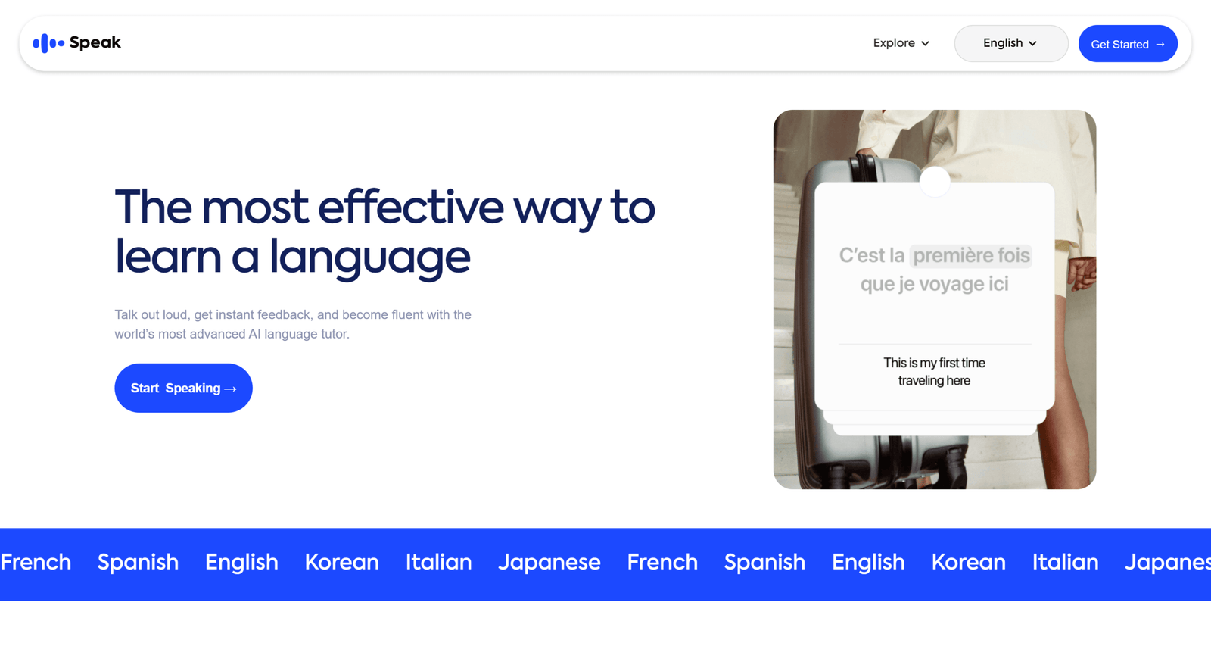Click the arrow icon in Get Started
Image resolution: width=1211 pixels, height=646 pixels.
pos(1160,45)
